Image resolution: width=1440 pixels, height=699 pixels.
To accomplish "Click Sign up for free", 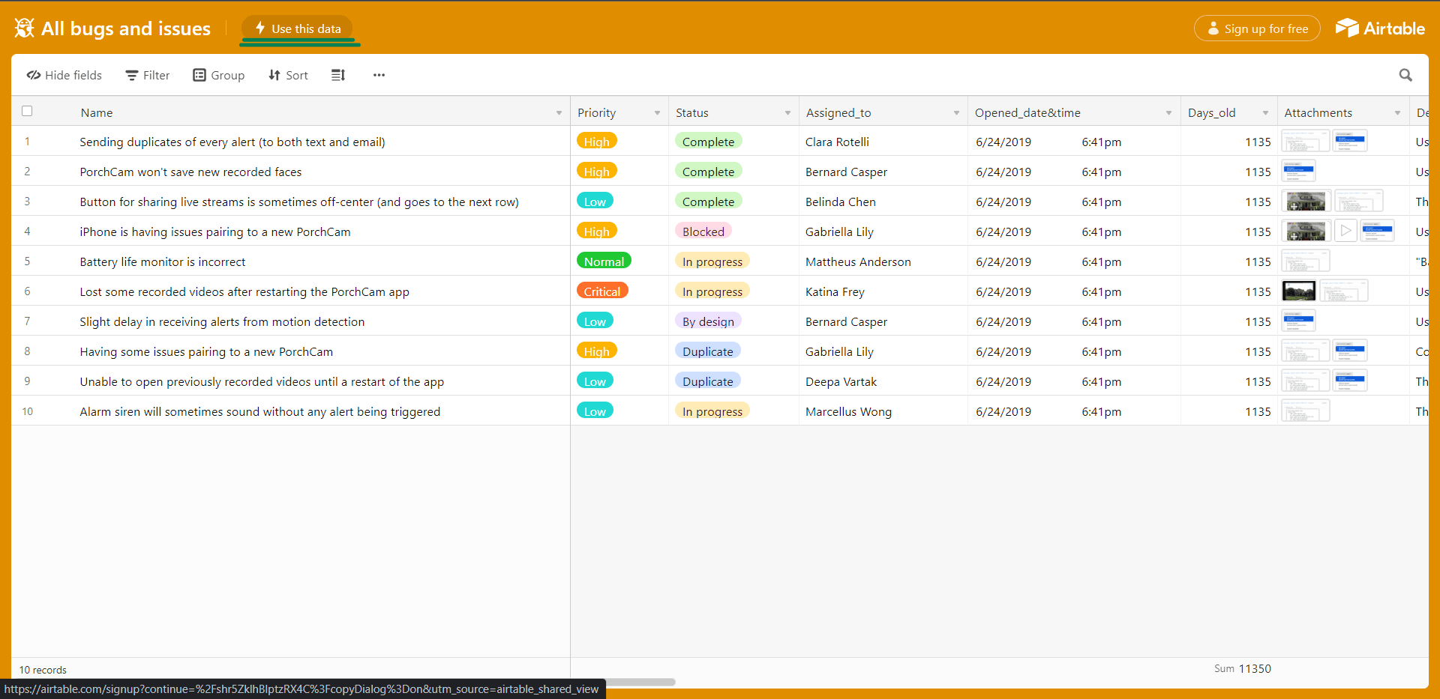I will [x=1257, y=28].
